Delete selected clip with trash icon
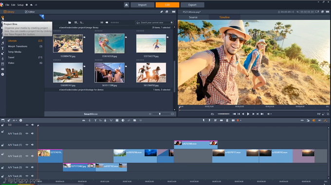The image size is (331, 185). tap(227, 120)
